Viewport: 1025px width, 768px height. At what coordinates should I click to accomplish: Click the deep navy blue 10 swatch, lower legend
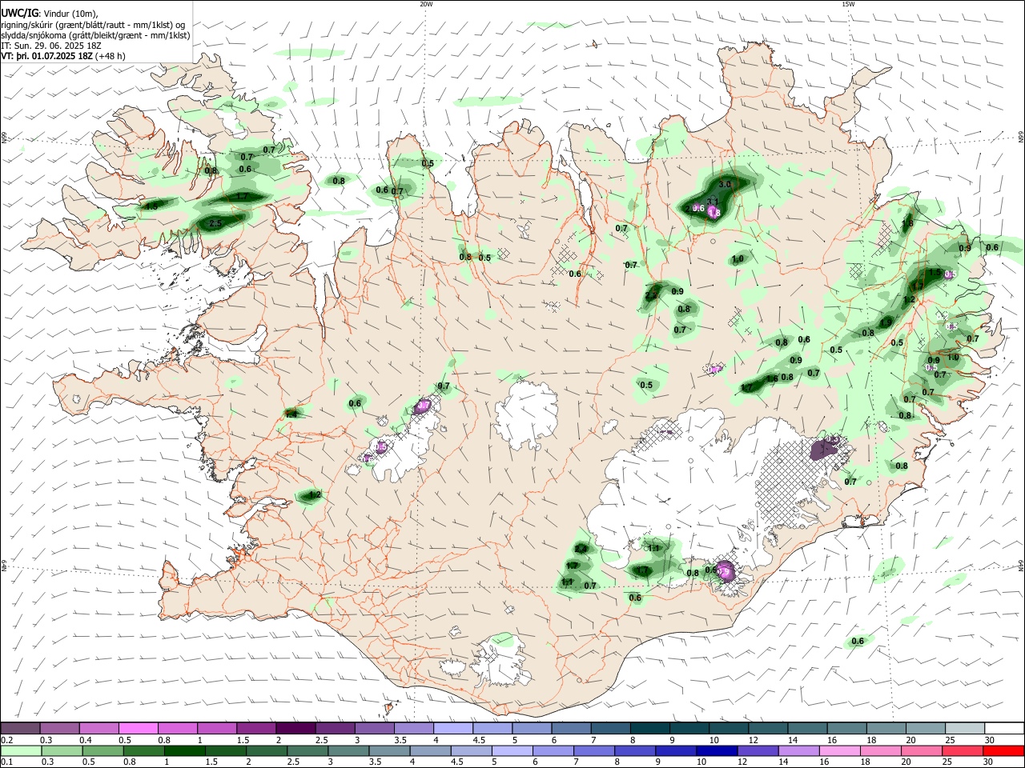click(717, 750)
